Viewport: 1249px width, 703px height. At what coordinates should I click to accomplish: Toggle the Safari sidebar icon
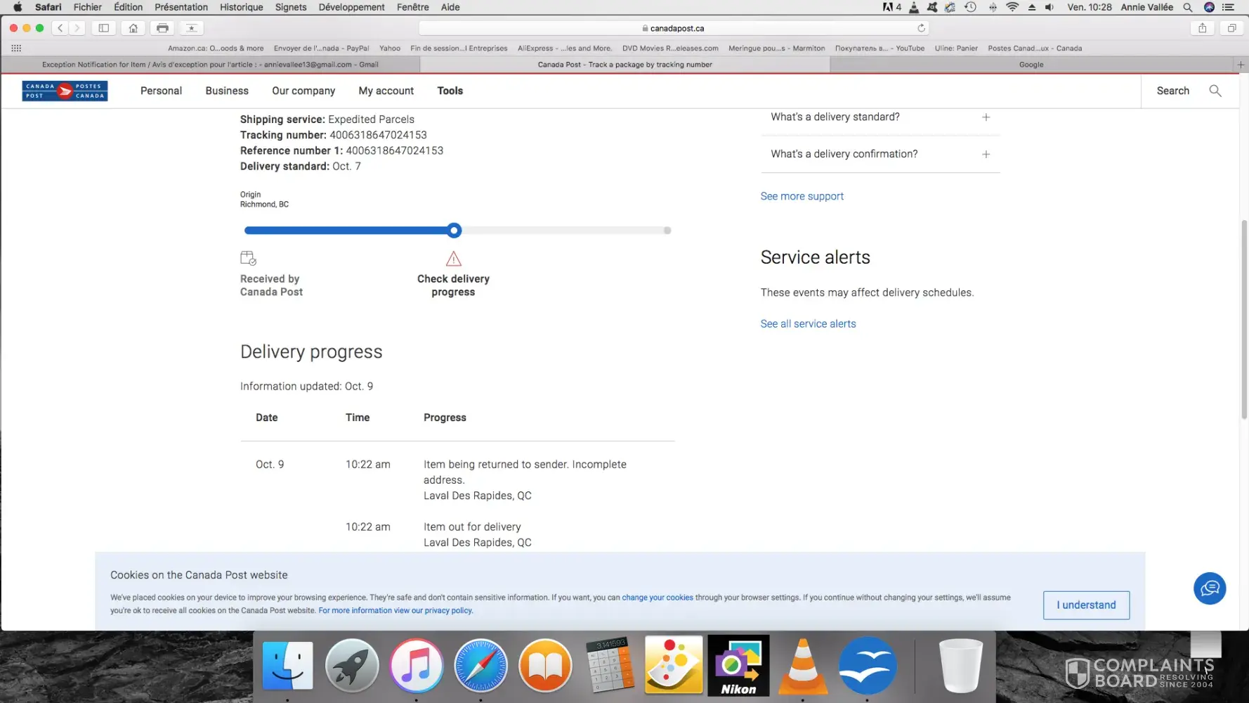(103, 28)
